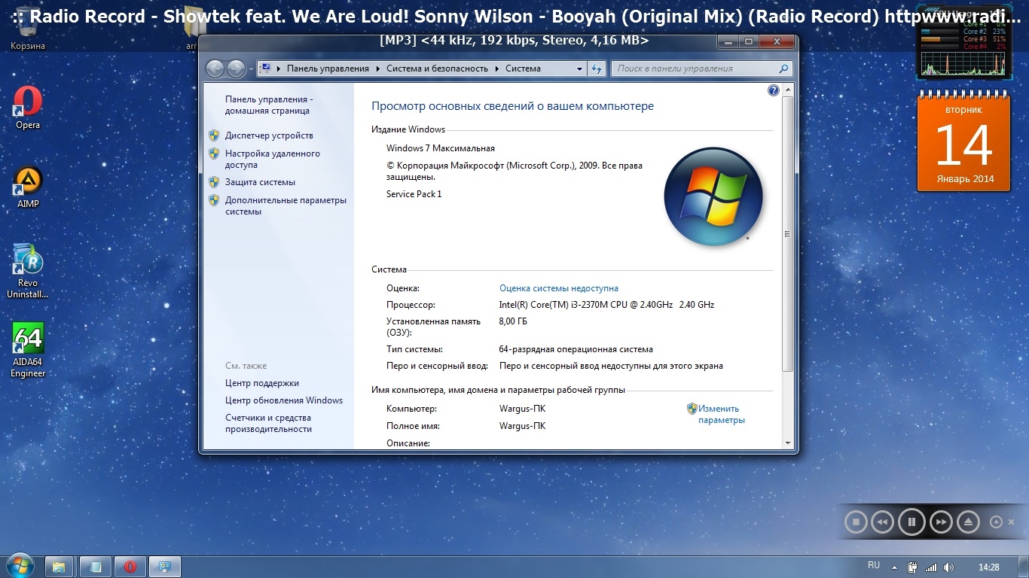Click Оценка системы недоступна link
Image resolution: width=1029 pixels, height=578 pixels.
click(558, 288)
